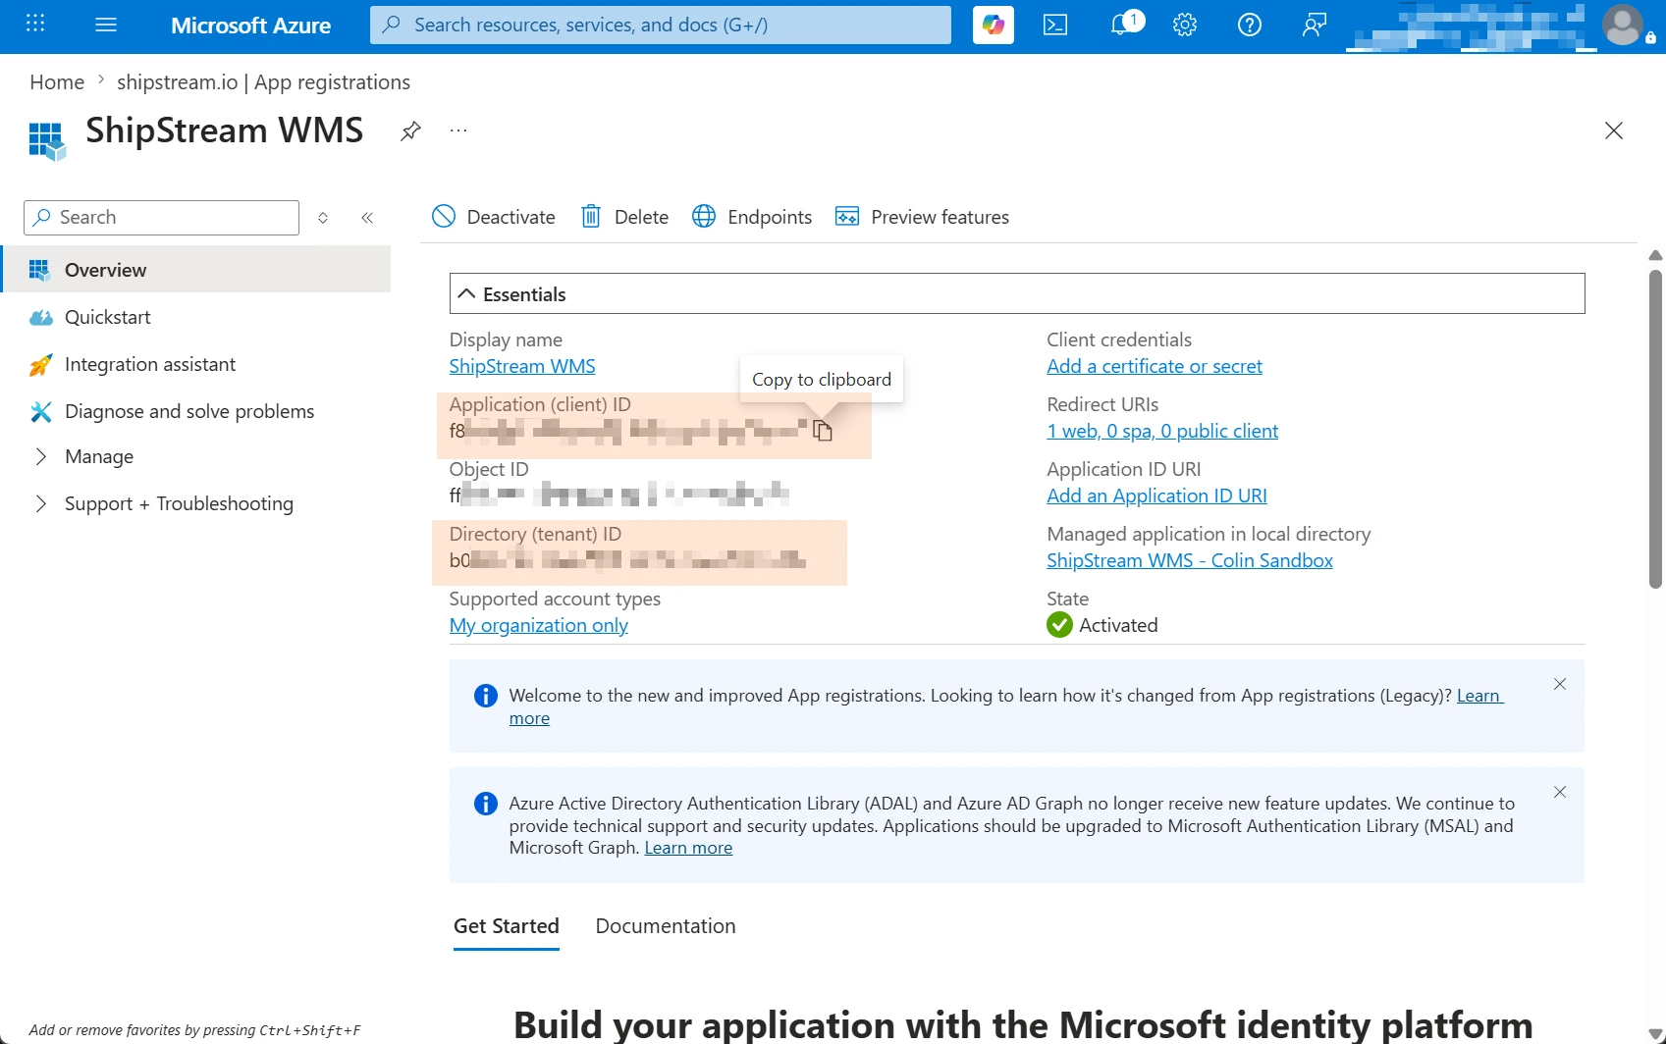
Task: Open Help question mark icon
Action: 1250,25
